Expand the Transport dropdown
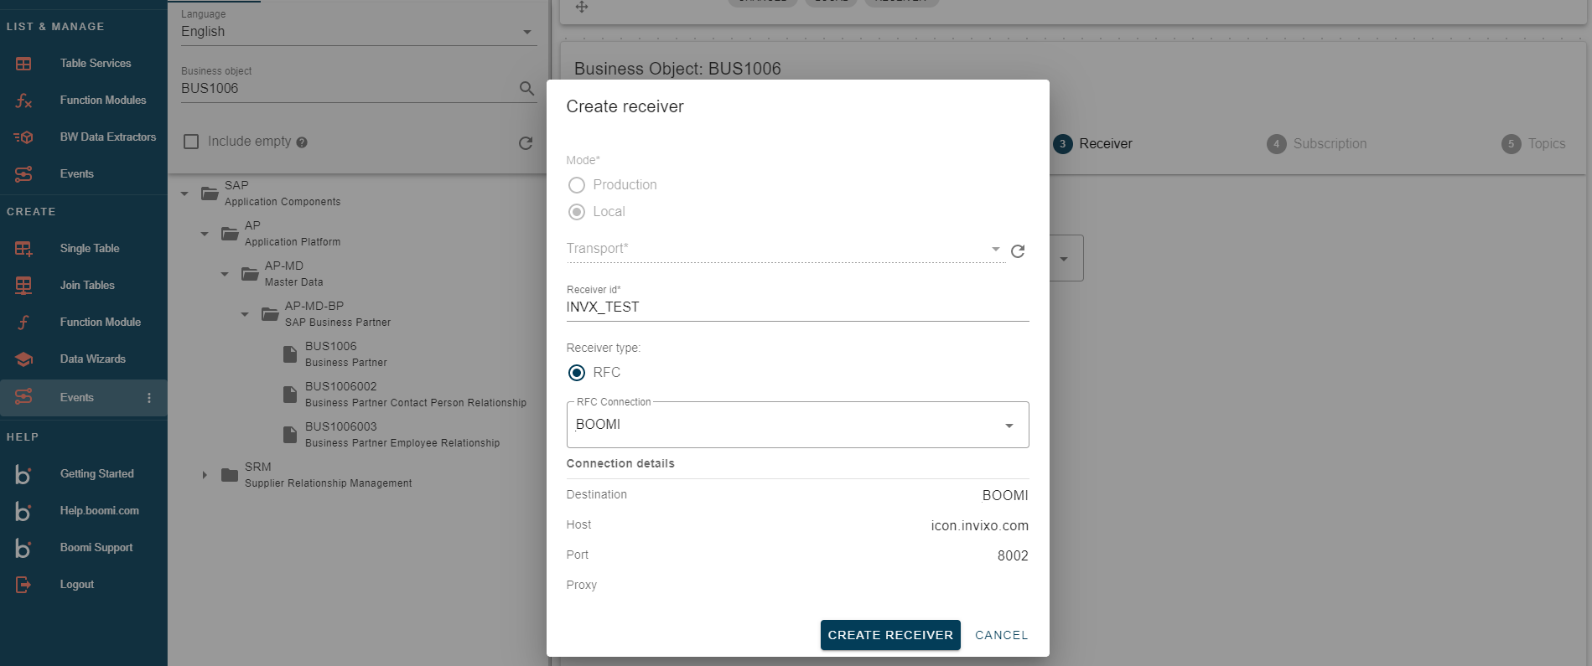This screenshot has width=1592, height=666. (995, 249)
